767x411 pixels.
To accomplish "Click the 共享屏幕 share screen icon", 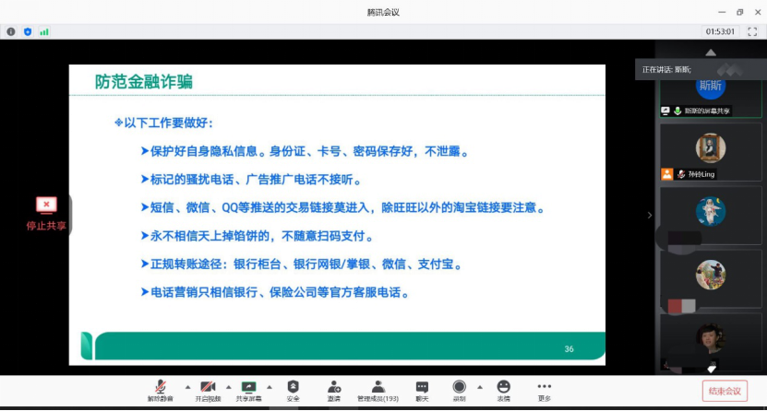I will 248,387.
